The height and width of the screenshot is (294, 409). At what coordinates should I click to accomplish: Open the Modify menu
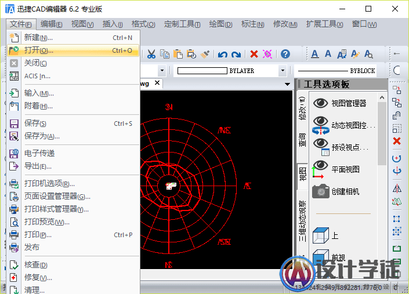(285, 24)
